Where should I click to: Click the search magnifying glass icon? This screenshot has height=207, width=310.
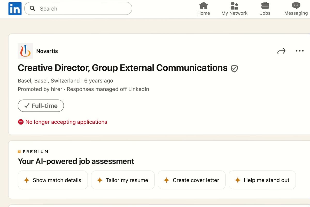[x=32, y=9]
